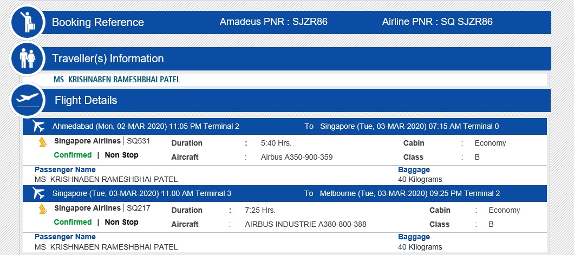Click the Amadeus PNR SJZR86 text

pos(273,22)
